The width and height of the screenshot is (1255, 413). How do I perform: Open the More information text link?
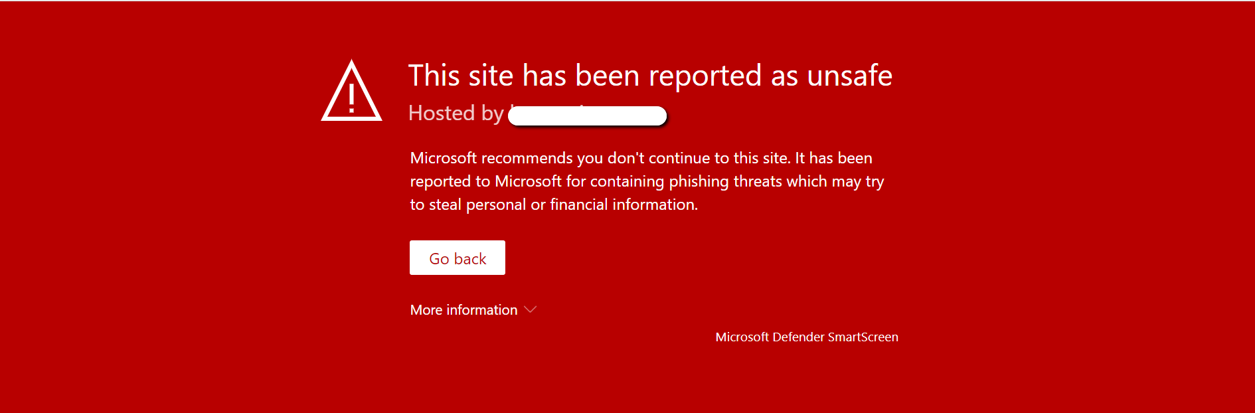(463, 310)
